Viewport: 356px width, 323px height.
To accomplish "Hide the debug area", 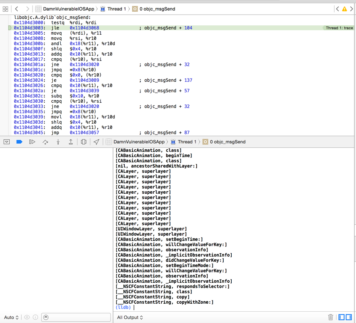I will coord(6,142).
